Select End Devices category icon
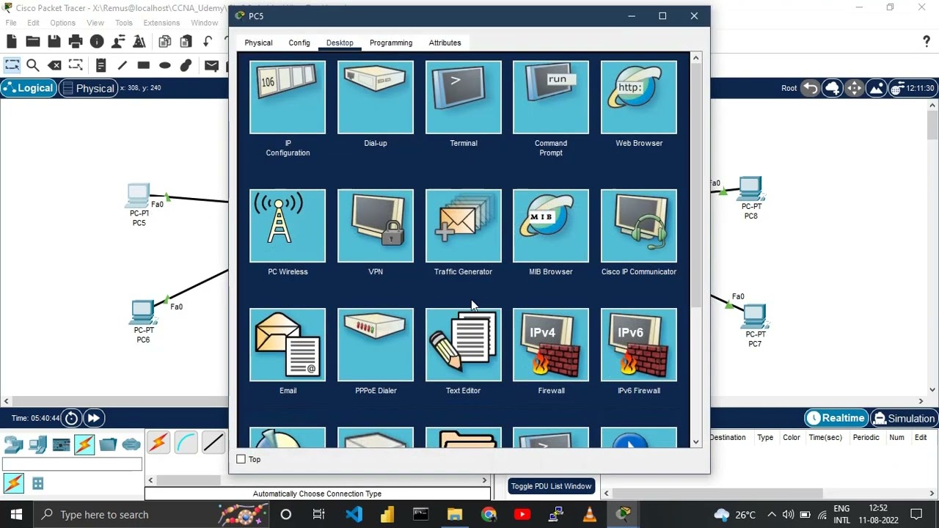The width and height of the screenshot is (939, 528). click(x=37, y=444)
